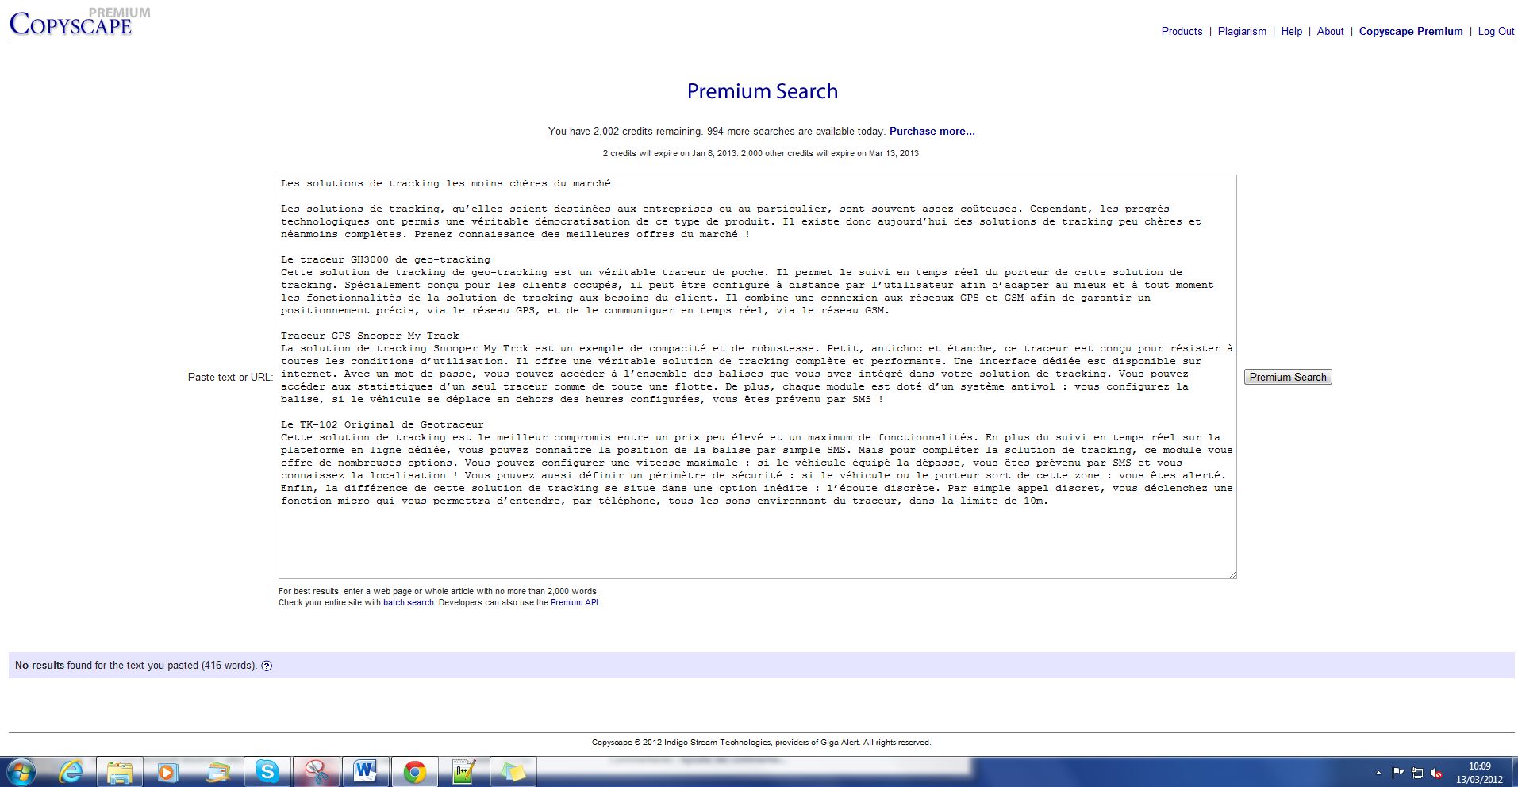Viewport: 1518px width, 787px height.
Task: Launch Notepad++ from the taskbar
Action: [463, 771]
